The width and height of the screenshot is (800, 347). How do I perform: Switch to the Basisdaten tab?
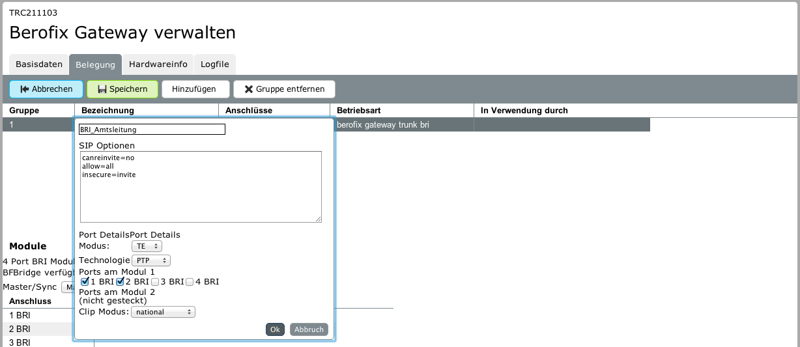[39, 64]
